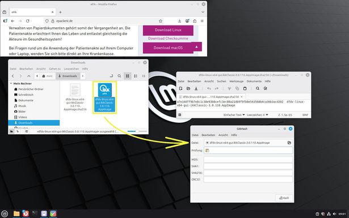Viewport: 349px width, 218px height.
Task: Collapse the Mein Rechner sidebar section
Action: click(x=11, y=83)
